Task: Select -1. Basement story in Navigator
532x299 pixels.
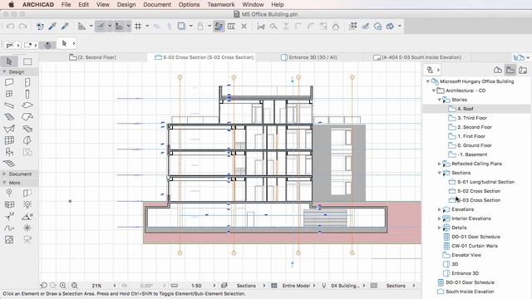Action: click(472, 154)
